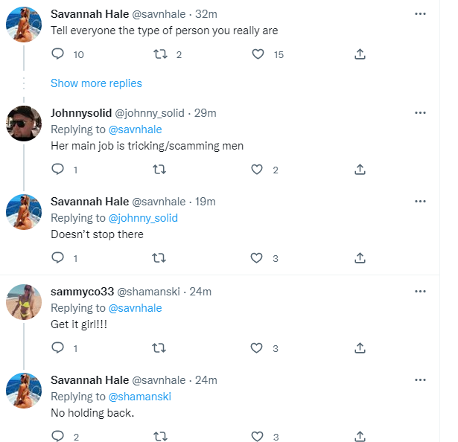This screenshot has width=458, height=442.
Task: Like Johnnysolid's reply
Action: click(x=258, y=170)
